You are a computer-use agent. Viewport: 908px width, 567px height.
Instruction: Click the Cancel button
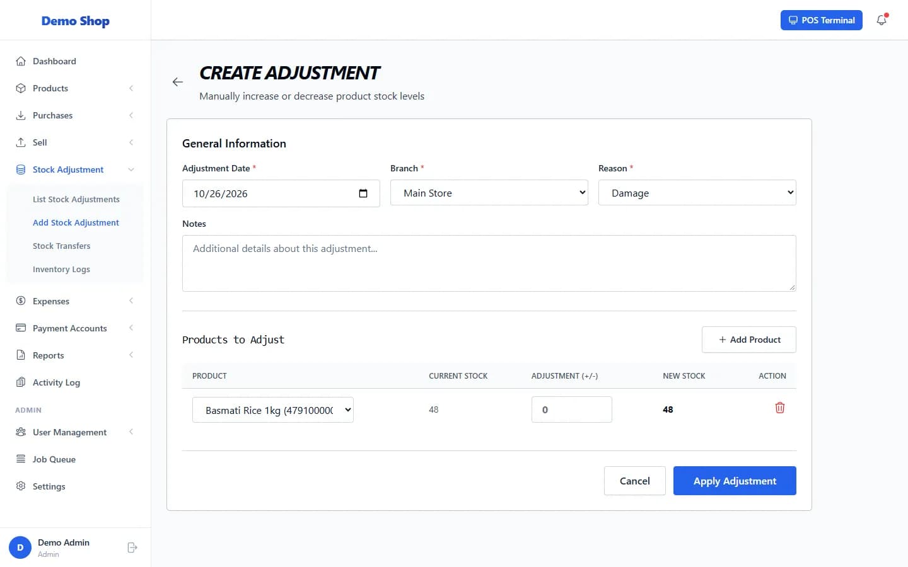(x=635, y=481)
